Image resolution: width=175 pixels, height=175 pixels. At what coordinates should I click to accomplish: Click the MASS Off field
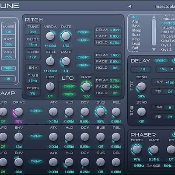tap(8, 32)
